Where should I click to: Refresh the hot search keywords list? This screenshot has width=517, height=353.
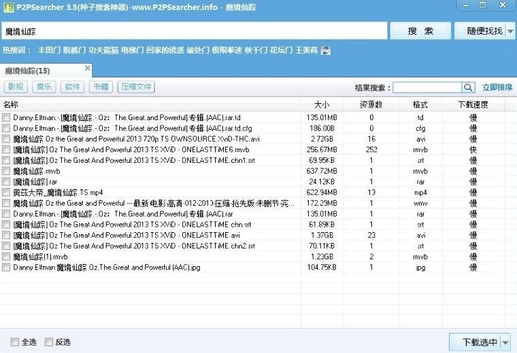[x=325, y=50]
